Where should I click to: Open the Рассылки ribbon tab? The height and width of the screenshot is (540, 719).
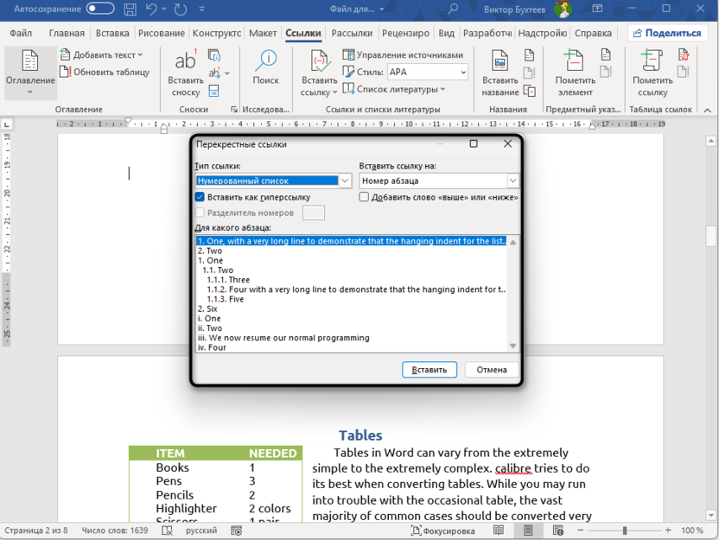coord(352,34)
